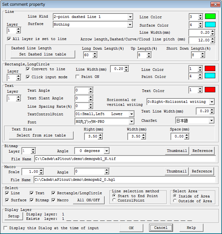This screenshot has width=222, height=234.
Task: Click the Line section Layer stepper
Action: click(x=18, y=30)
